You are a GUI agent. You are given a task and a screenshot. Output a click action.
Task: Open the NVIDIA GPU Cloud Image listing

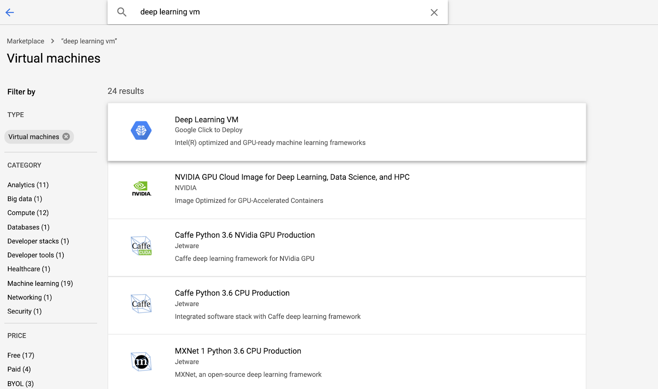(292, 177)
